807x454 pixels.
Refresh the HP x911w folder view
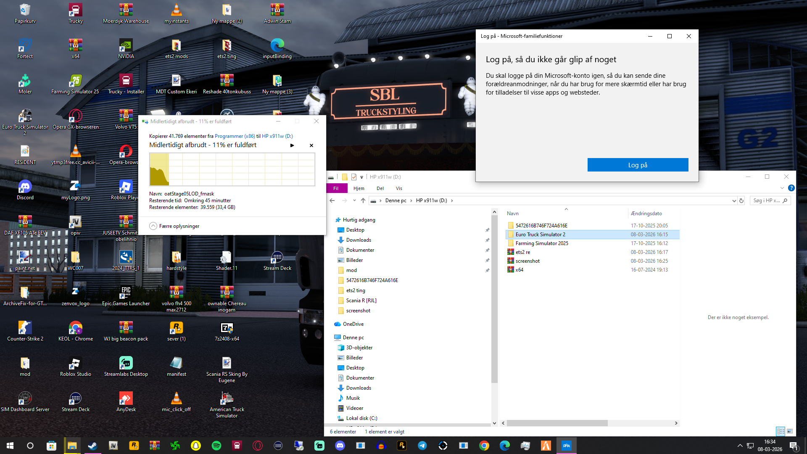coord(741,201)
